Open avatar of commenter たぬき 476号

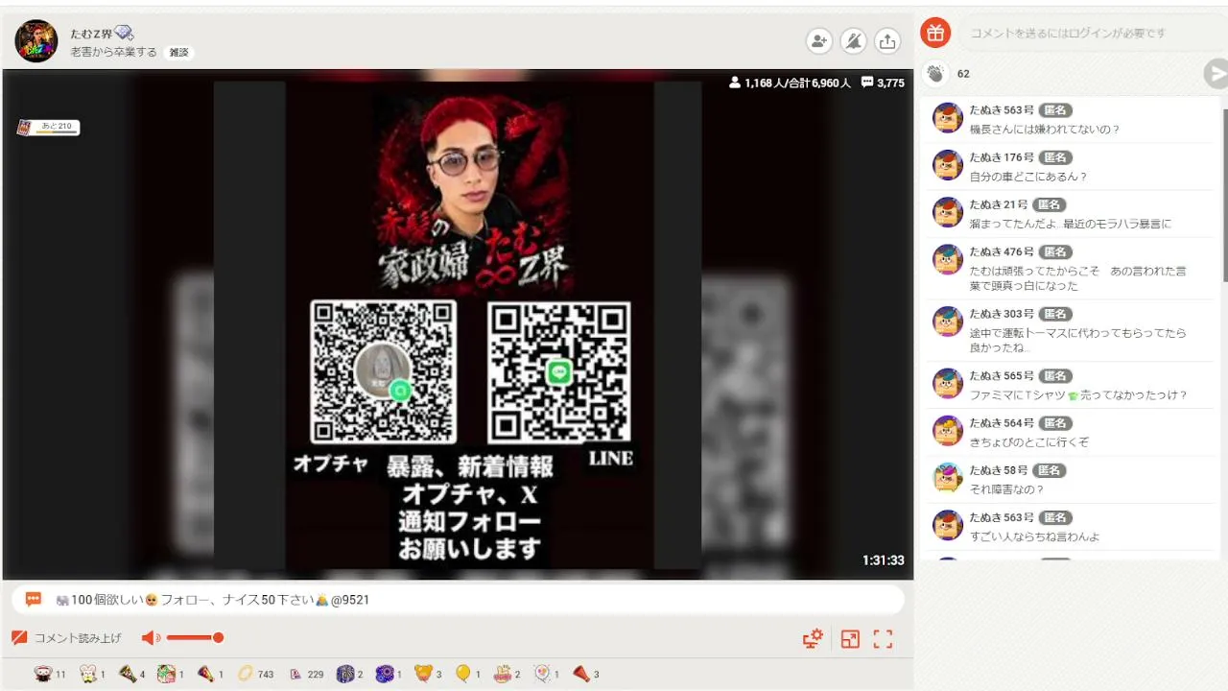(948, 259)
